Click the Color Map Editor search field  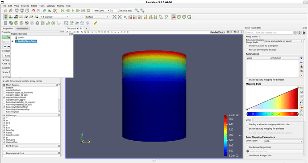pyautogui.click(x=269, y=33)
